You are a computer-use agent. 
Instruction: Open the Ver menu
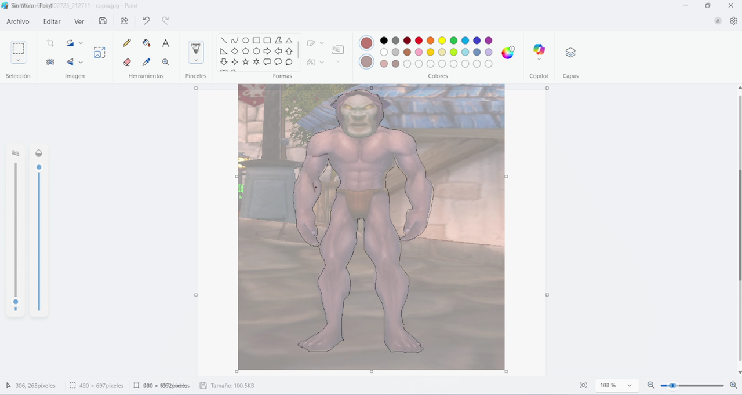pyautogui.click(x=79, y=21)
